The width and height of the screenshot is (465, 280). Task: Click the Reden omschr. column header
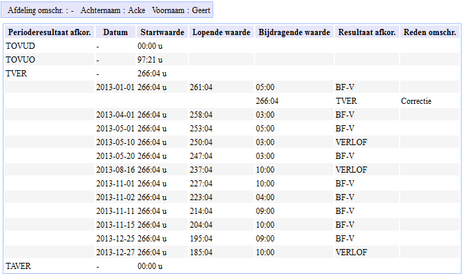tap(430, 32)
